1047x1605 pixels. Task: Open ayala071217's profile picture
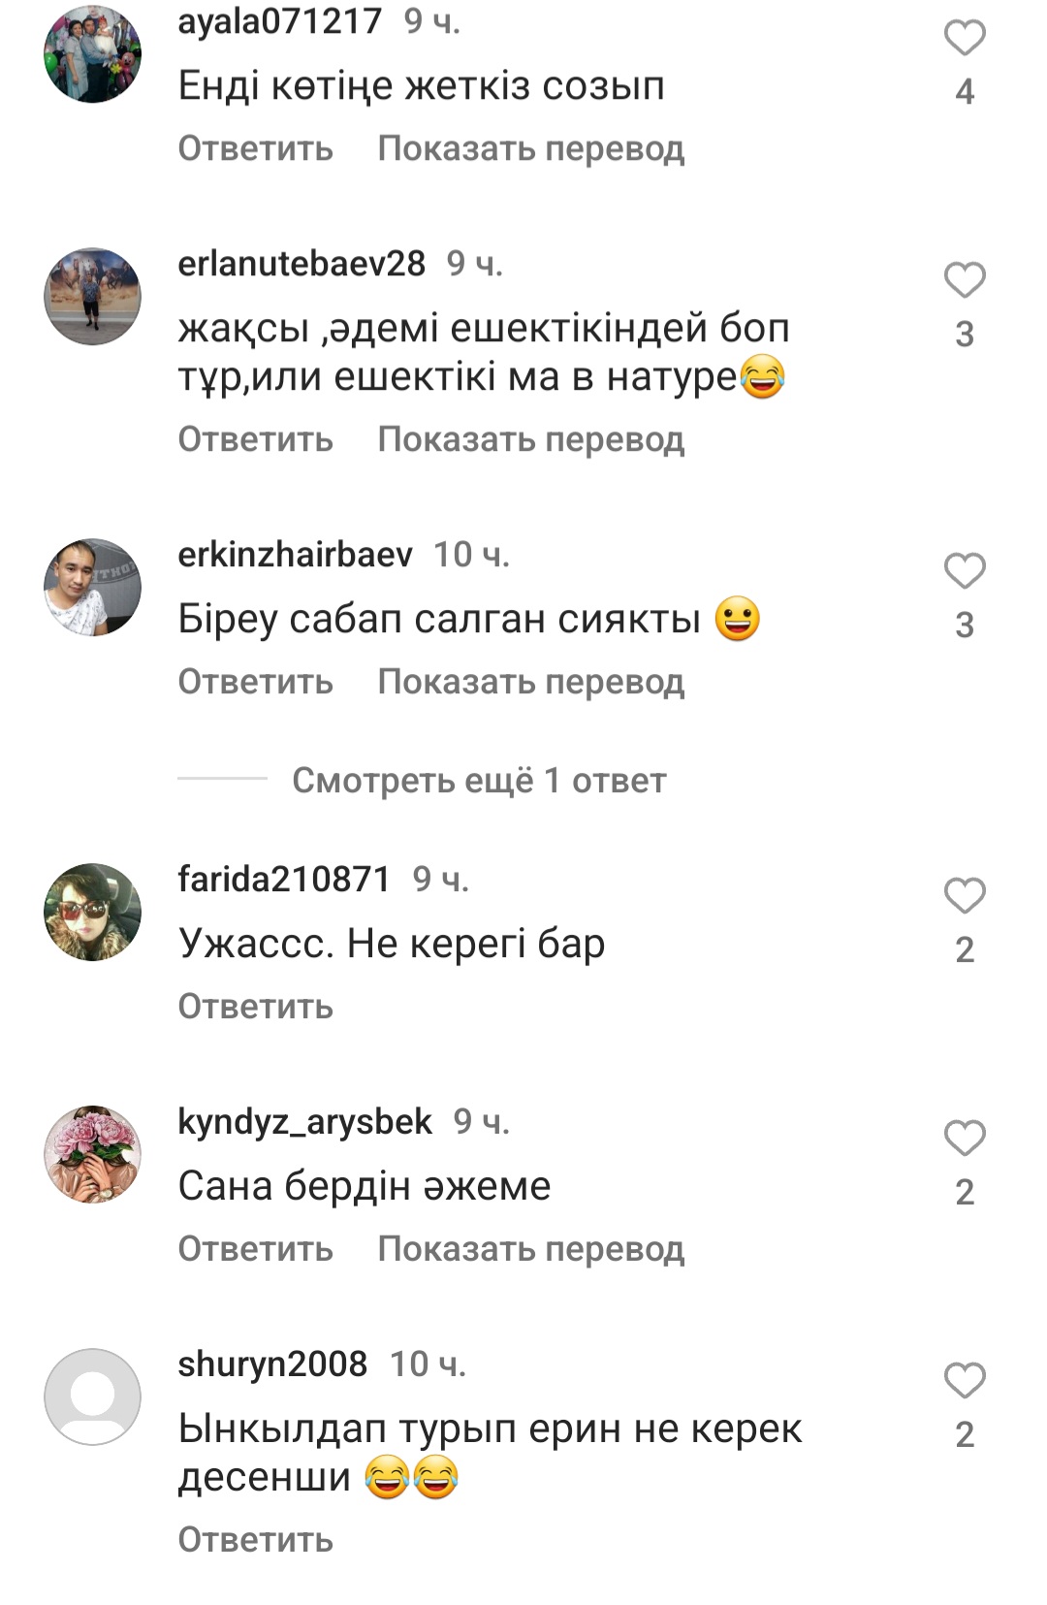(x=93, y=54)
